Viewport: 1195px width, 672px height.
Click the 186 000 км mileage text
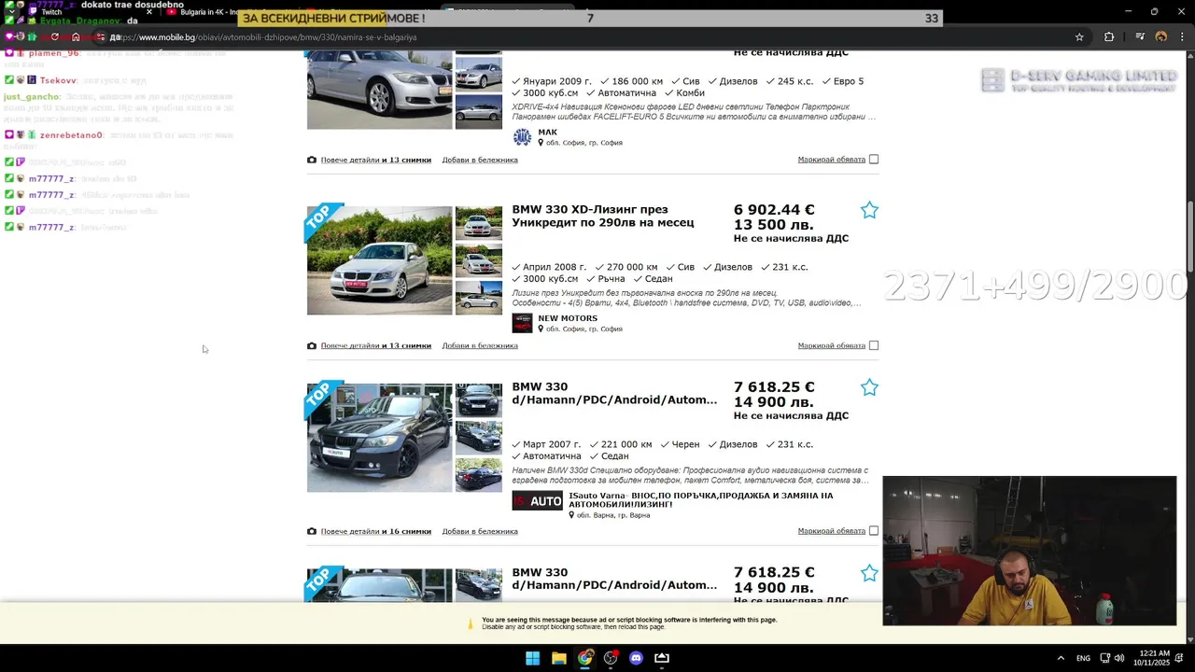(x=637, y=81)
